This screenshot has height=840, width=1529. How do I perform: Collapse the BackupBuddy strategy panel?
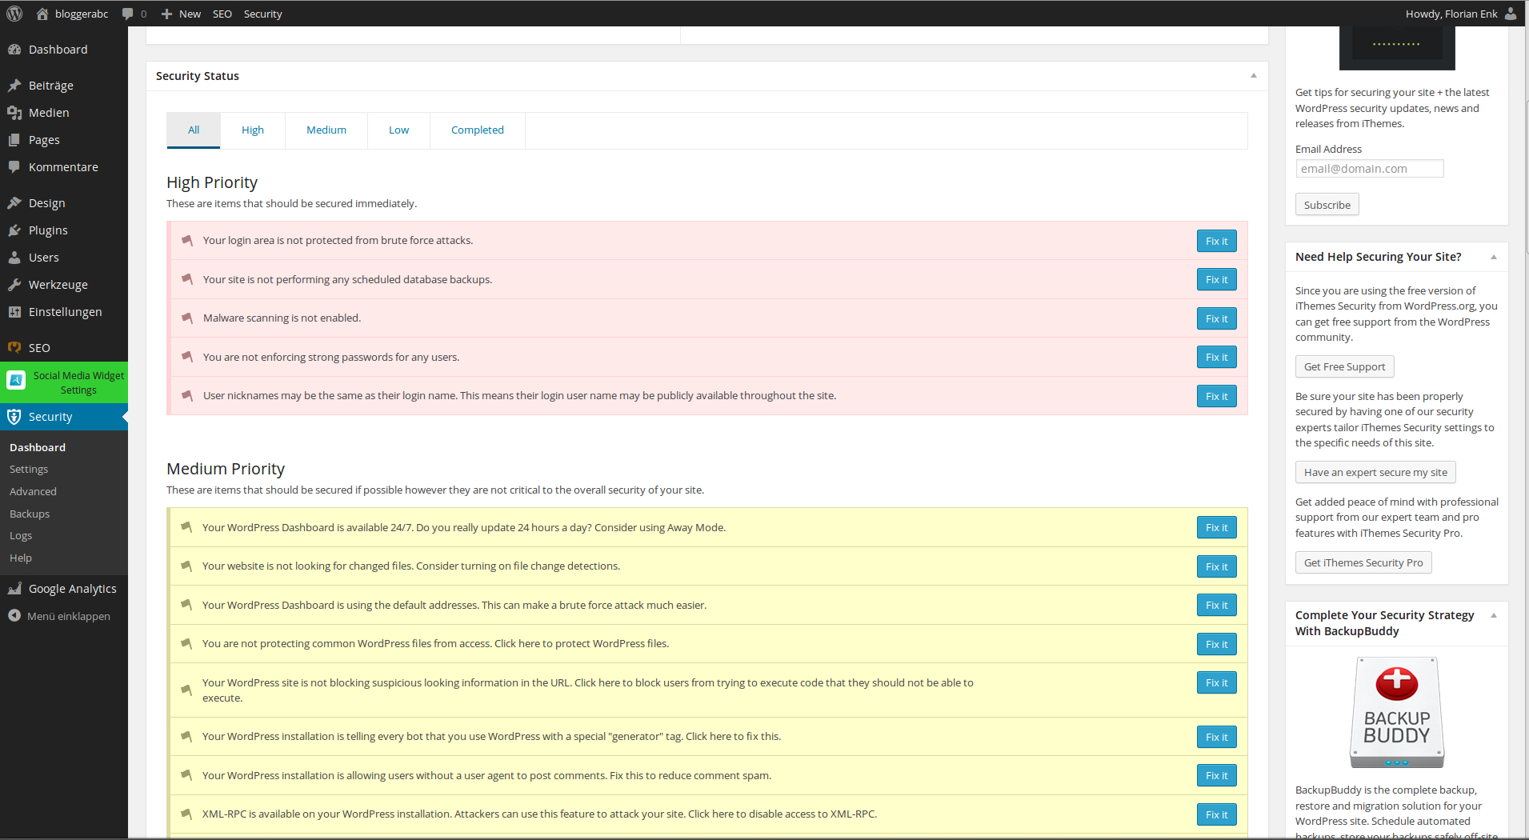click(1494, 615)
